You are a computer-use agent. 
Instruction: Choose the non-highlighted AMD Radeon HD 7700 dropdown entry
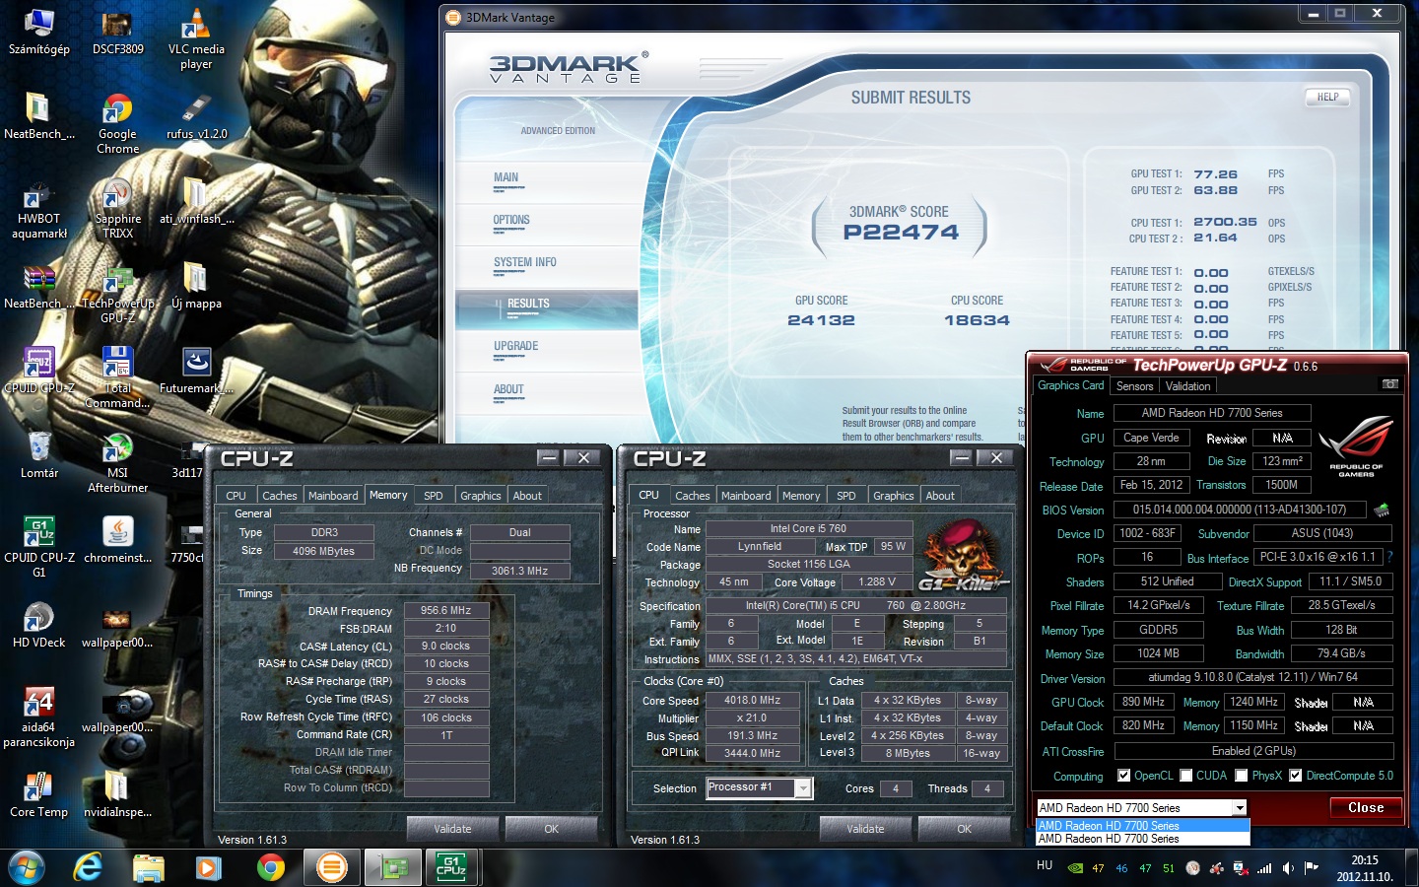(1143, 839)
